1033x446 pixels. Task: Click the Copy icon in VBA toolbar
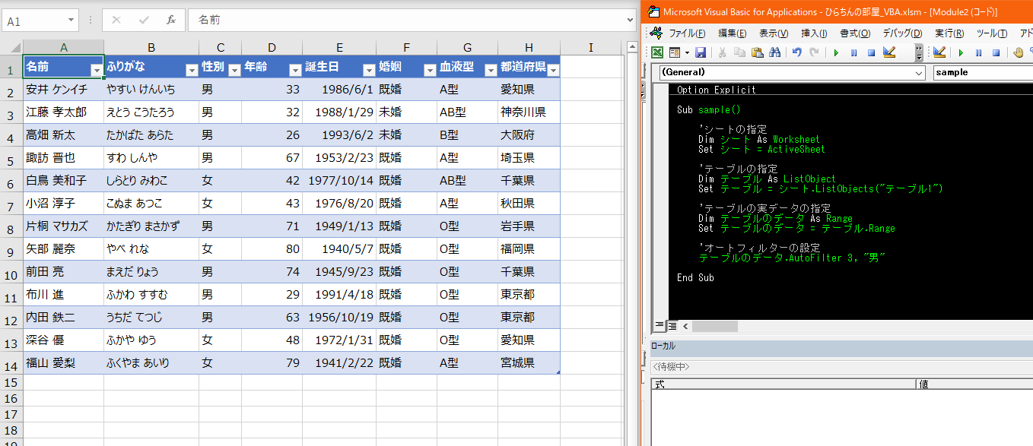739,52
